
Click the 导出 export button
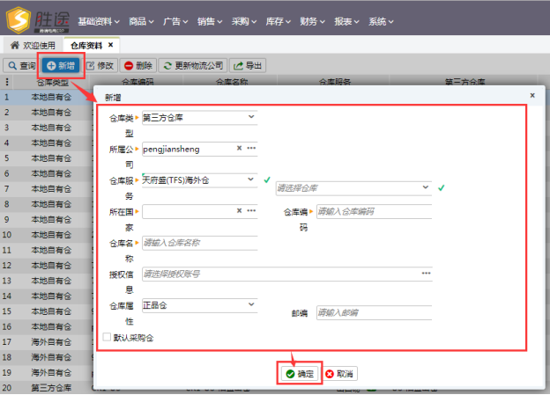[x=248, y=65]
